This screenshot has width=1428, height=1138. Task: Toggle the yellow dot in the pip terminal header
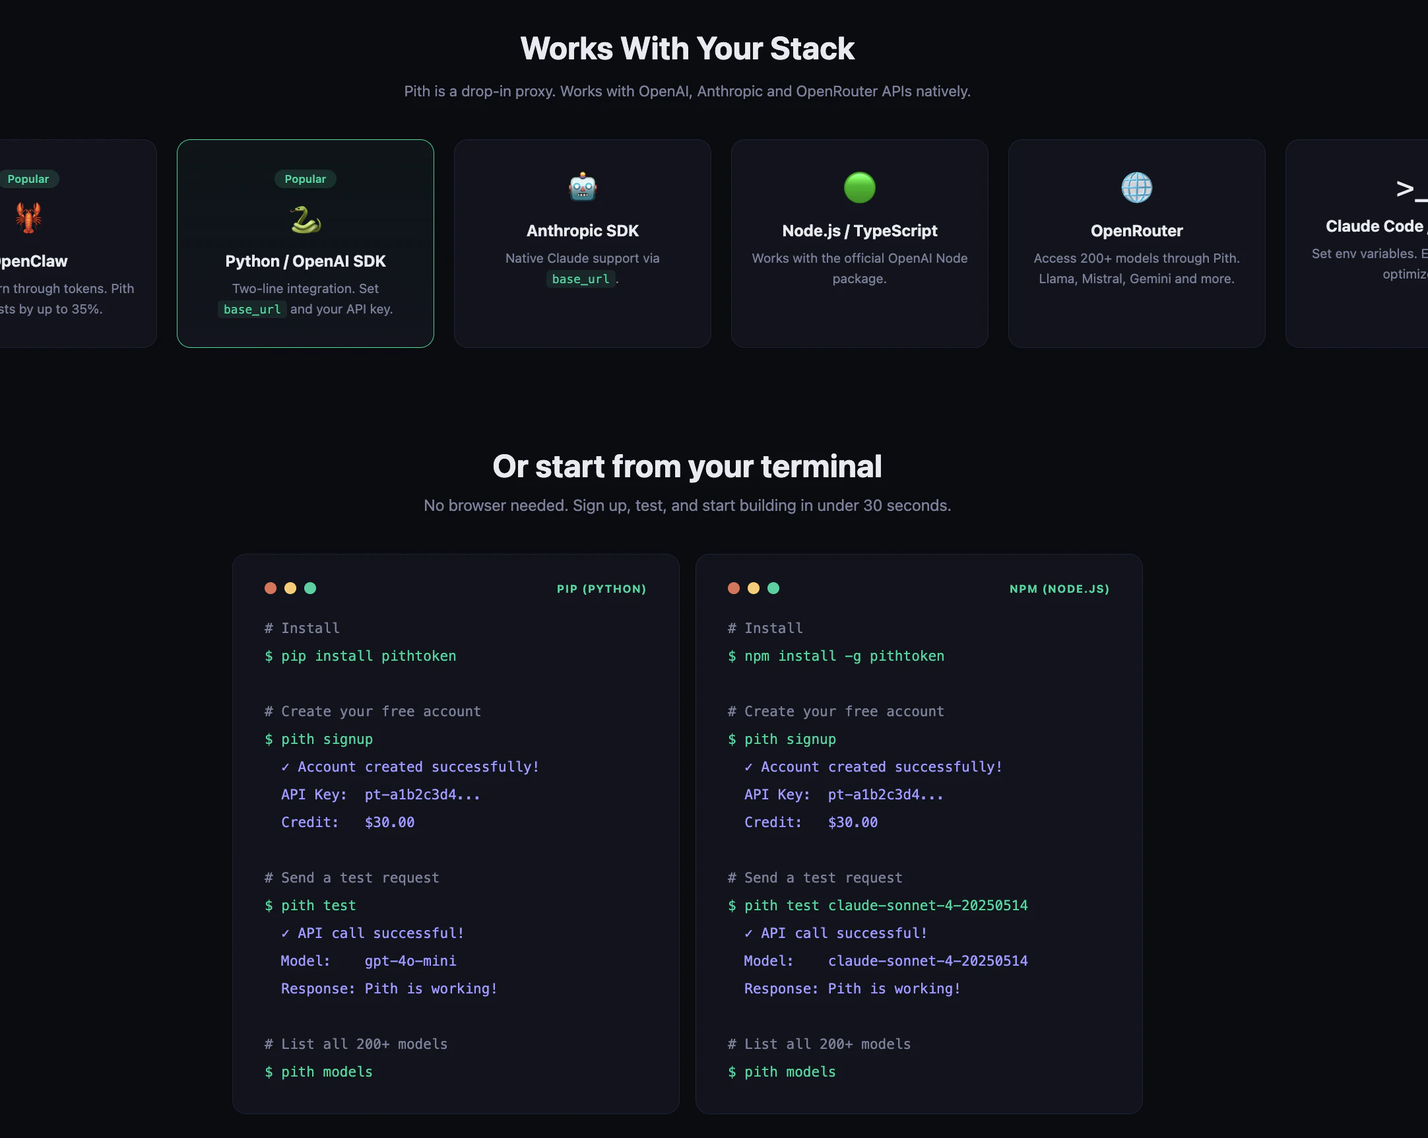[290, 588]
